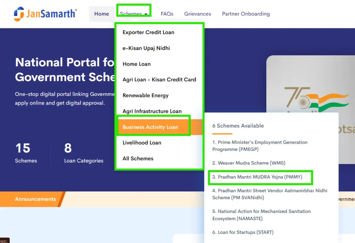
Task: Select e-Kisan Upaj Nidhi
Action: pyautogui.click(x=146, y=48)
